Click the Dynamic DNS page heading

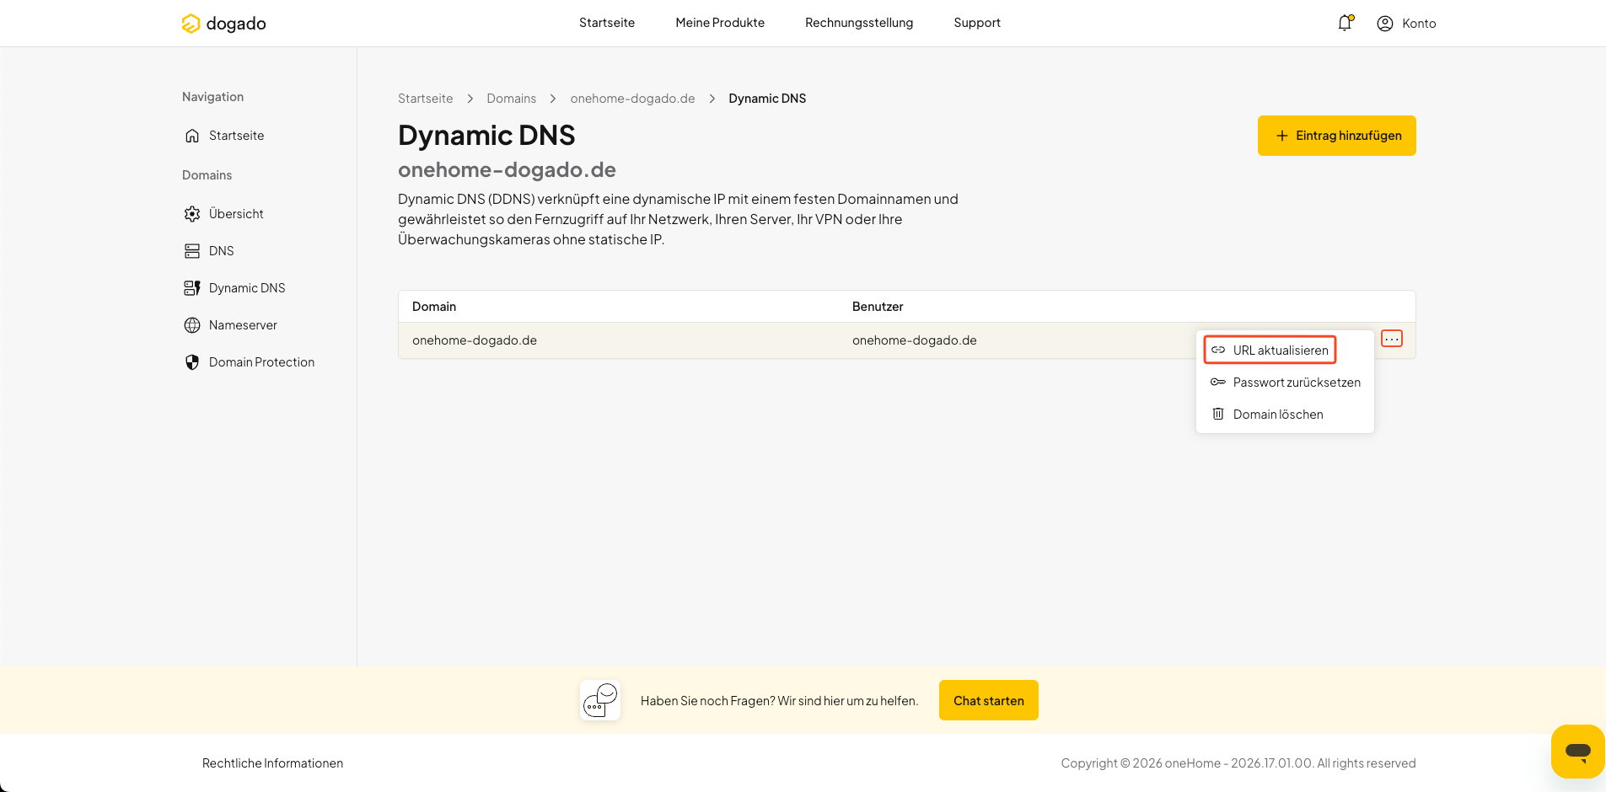[486, 136]
